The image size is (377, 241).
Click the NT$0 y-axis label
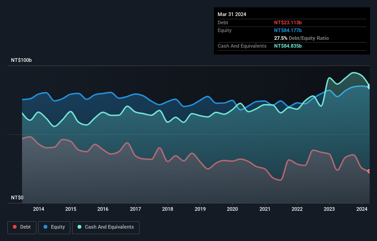click(17, 197)
